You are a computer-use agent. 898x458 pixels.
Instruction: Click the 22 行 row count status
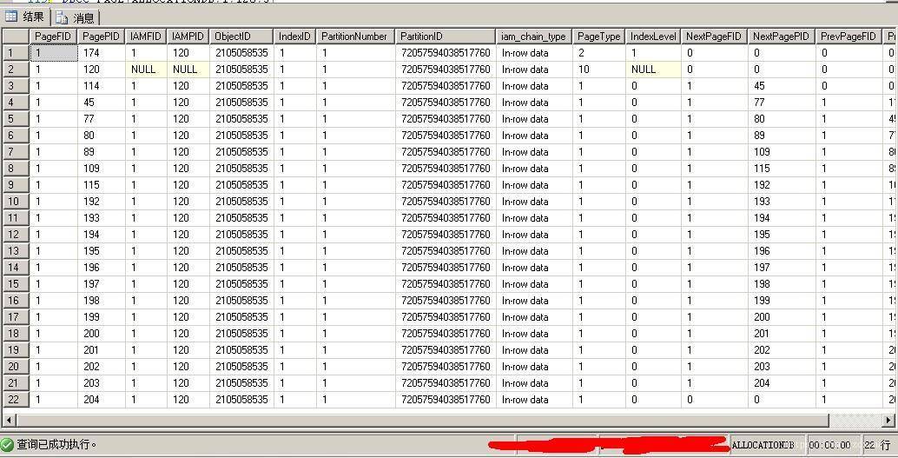pyautogui.click(x=877, y=445)
